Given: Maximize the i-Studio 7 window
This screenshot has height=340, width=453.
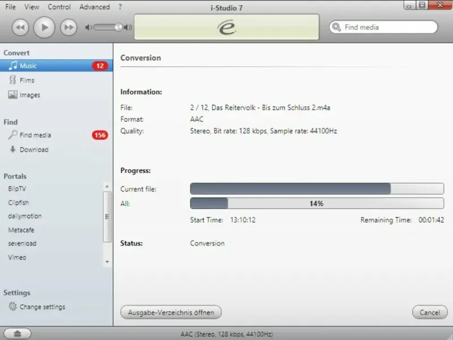Looking at the screenshot, I should coord(422,5).
